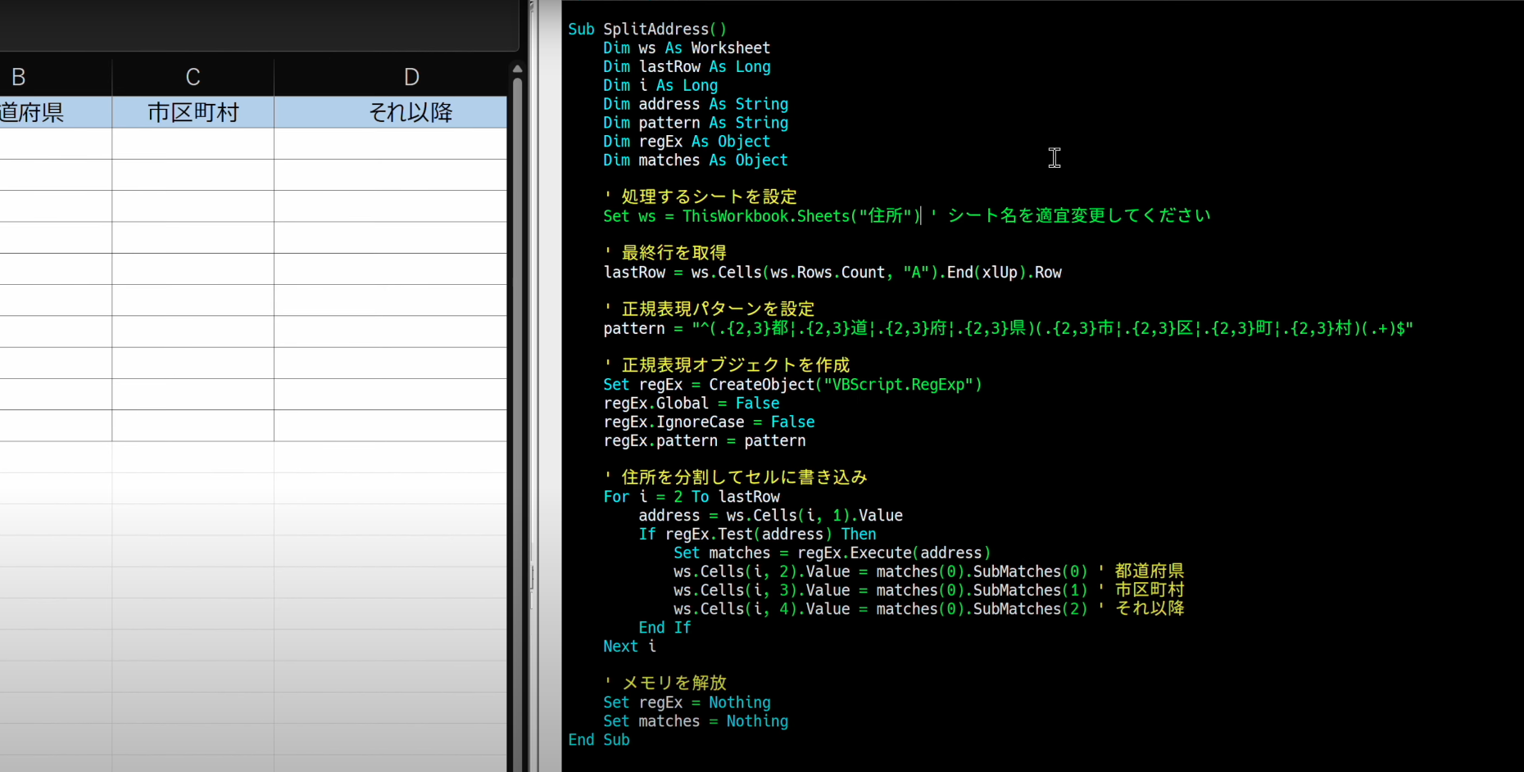Click the regEx.pattern = pattern line
The height and width of the screenshot is (772, 1524).
tap(705, 441)
